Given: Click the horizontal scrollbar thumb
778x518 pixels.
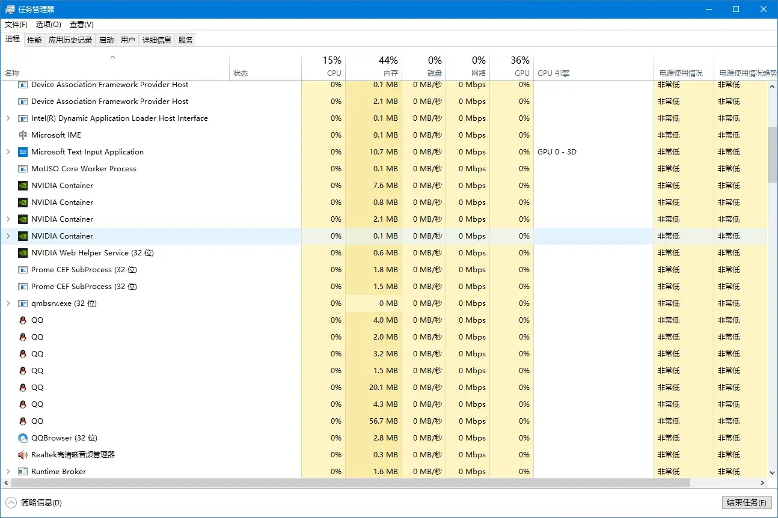Looking at the screenshot, I should tap(351, 483).
